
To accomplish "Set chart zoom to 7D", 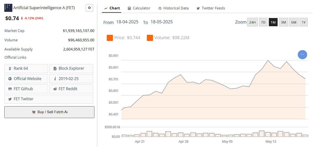I will pyautogui.click(x=263, y=22).
